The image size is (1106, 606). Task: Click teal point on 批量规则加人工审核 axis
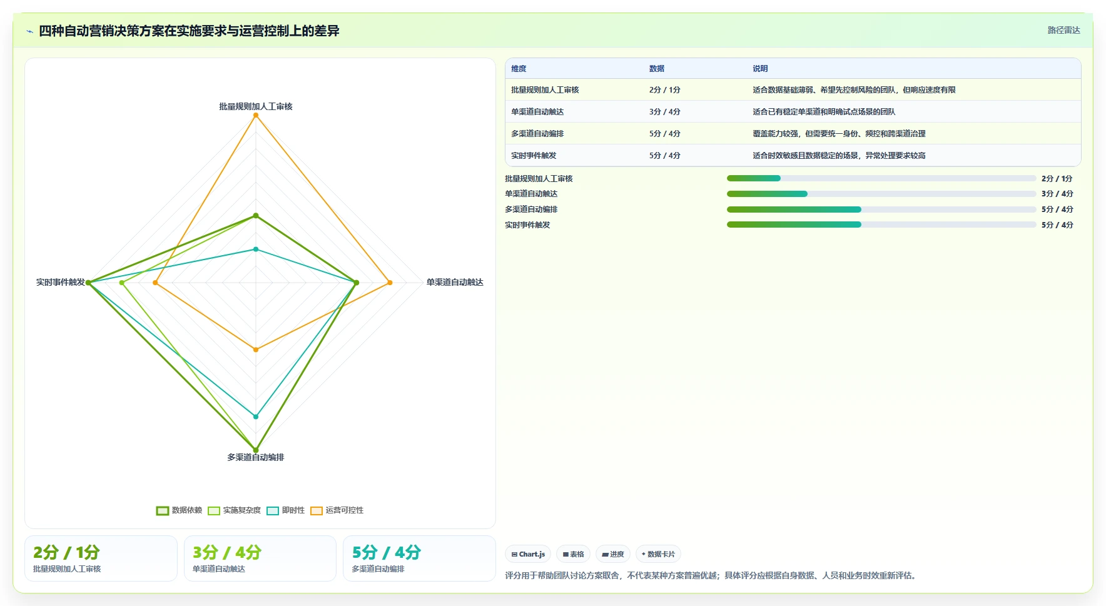coord(255,250)
